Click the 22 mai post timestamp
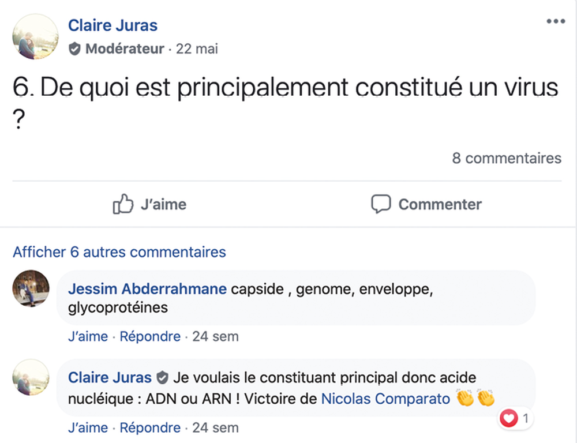Image resolution: width=577 pixels, height=443 pixels. coord(197,49)
